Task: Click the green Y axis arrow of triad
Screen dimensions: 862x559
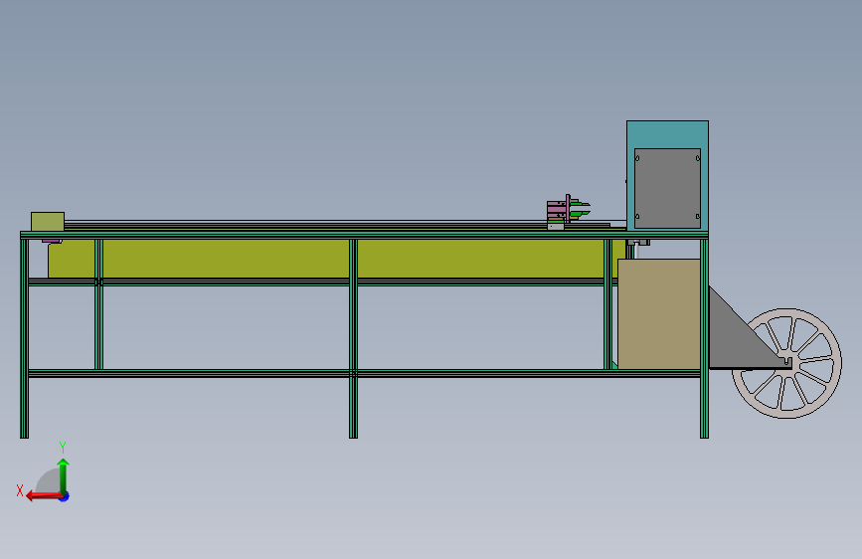Action: 64,475
